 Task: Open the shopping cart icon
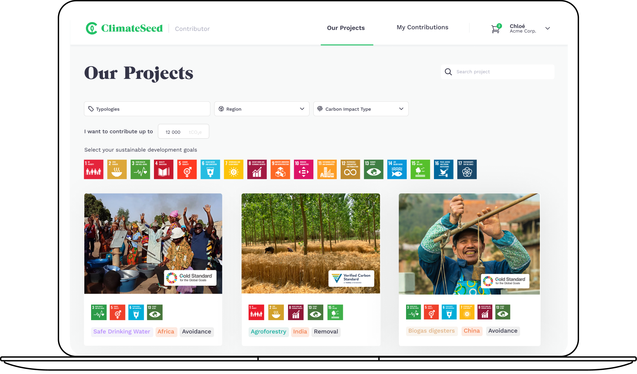coord(496,29)
